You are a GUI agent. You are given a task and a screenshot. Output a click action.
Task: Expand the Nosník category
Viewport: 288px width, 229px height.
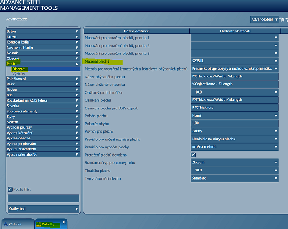coord(43,53)
